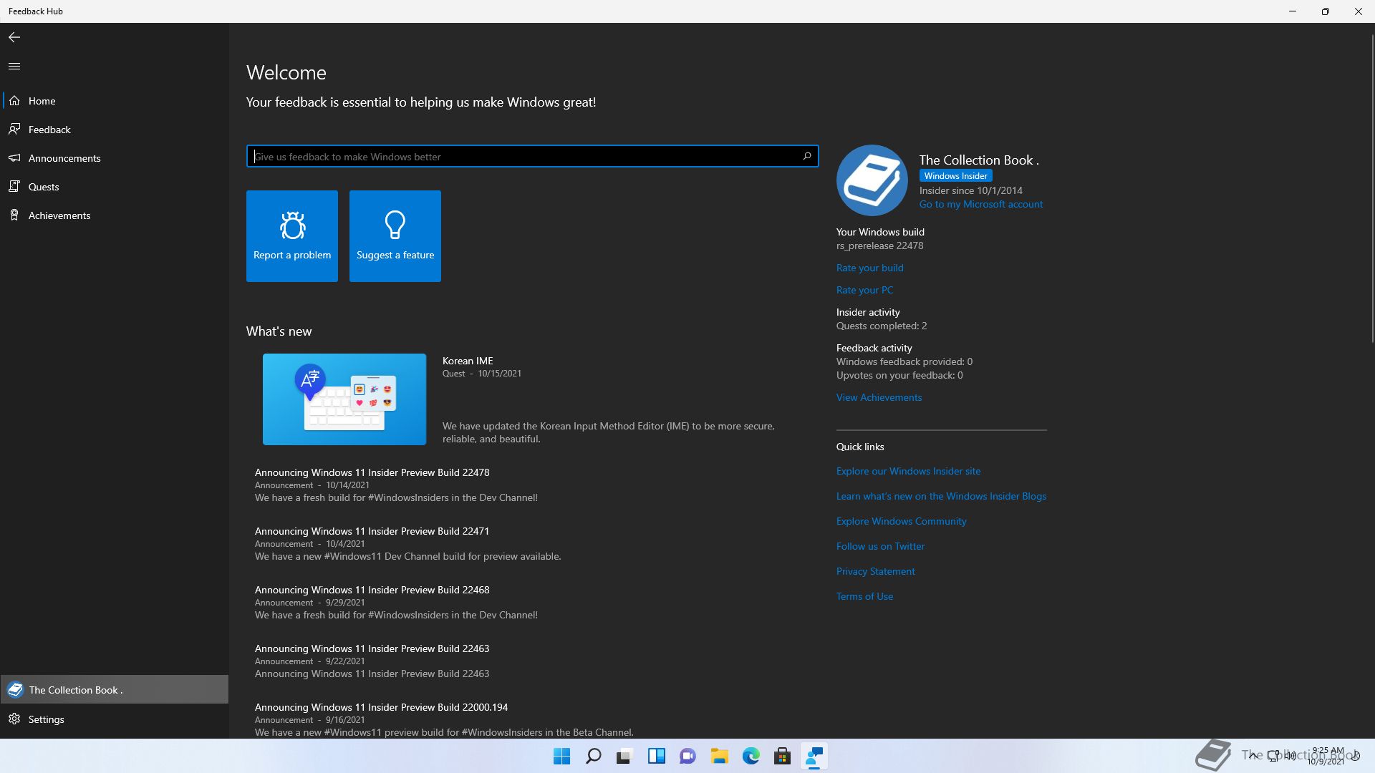Open Settings in the sidebar

click(115, 719)
